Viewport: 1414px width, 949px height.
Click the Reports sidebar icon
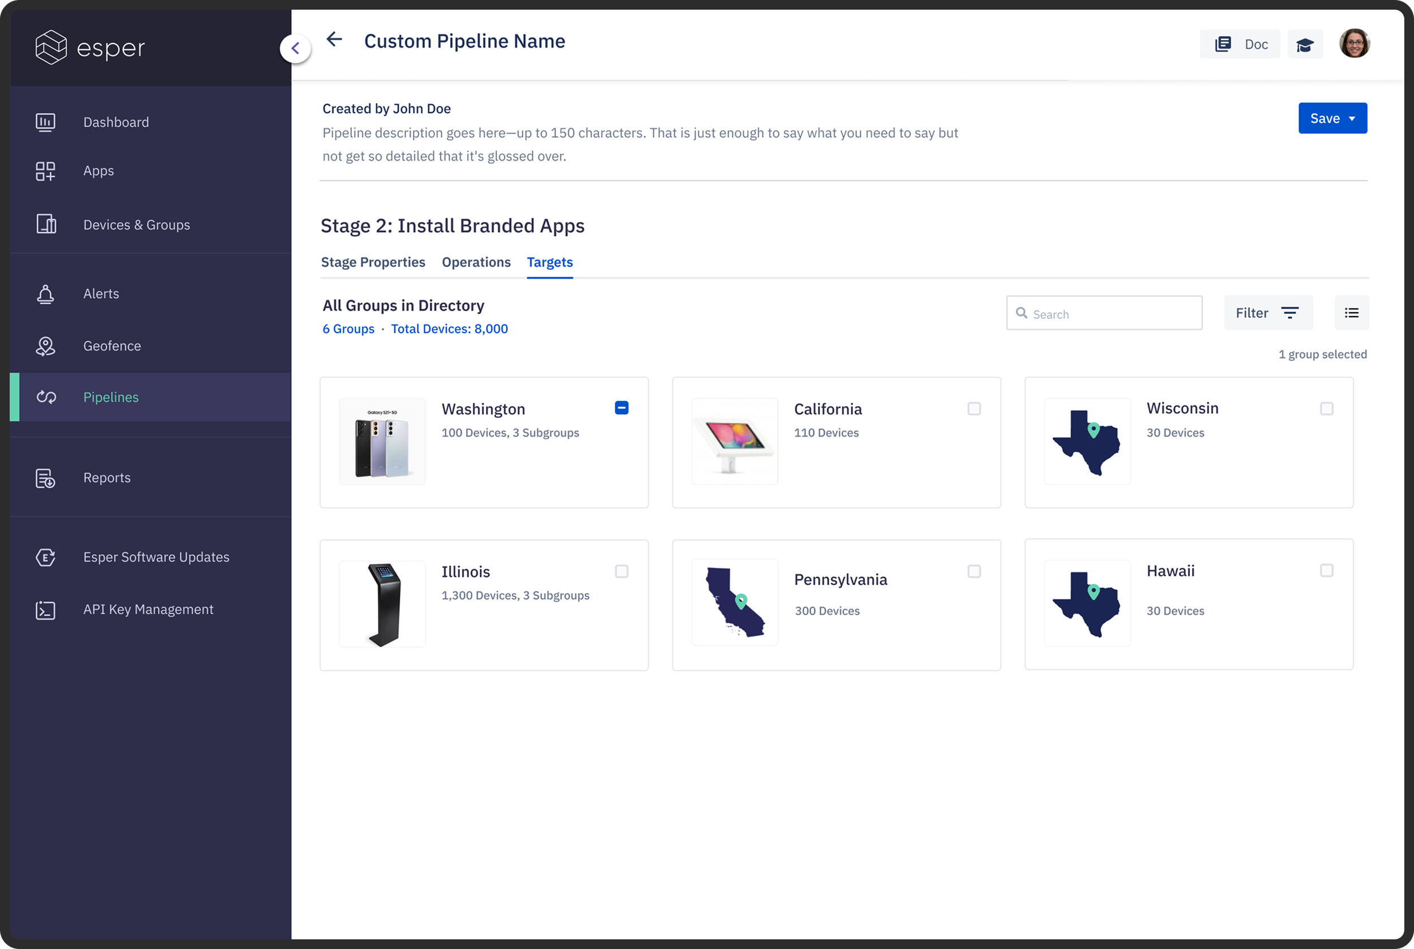pos(45,478)
